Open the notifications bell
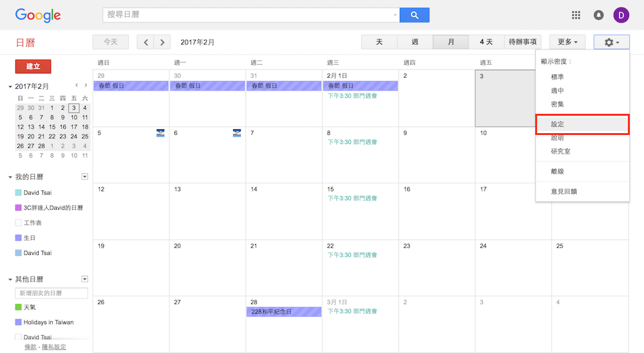 coord(598,15)
